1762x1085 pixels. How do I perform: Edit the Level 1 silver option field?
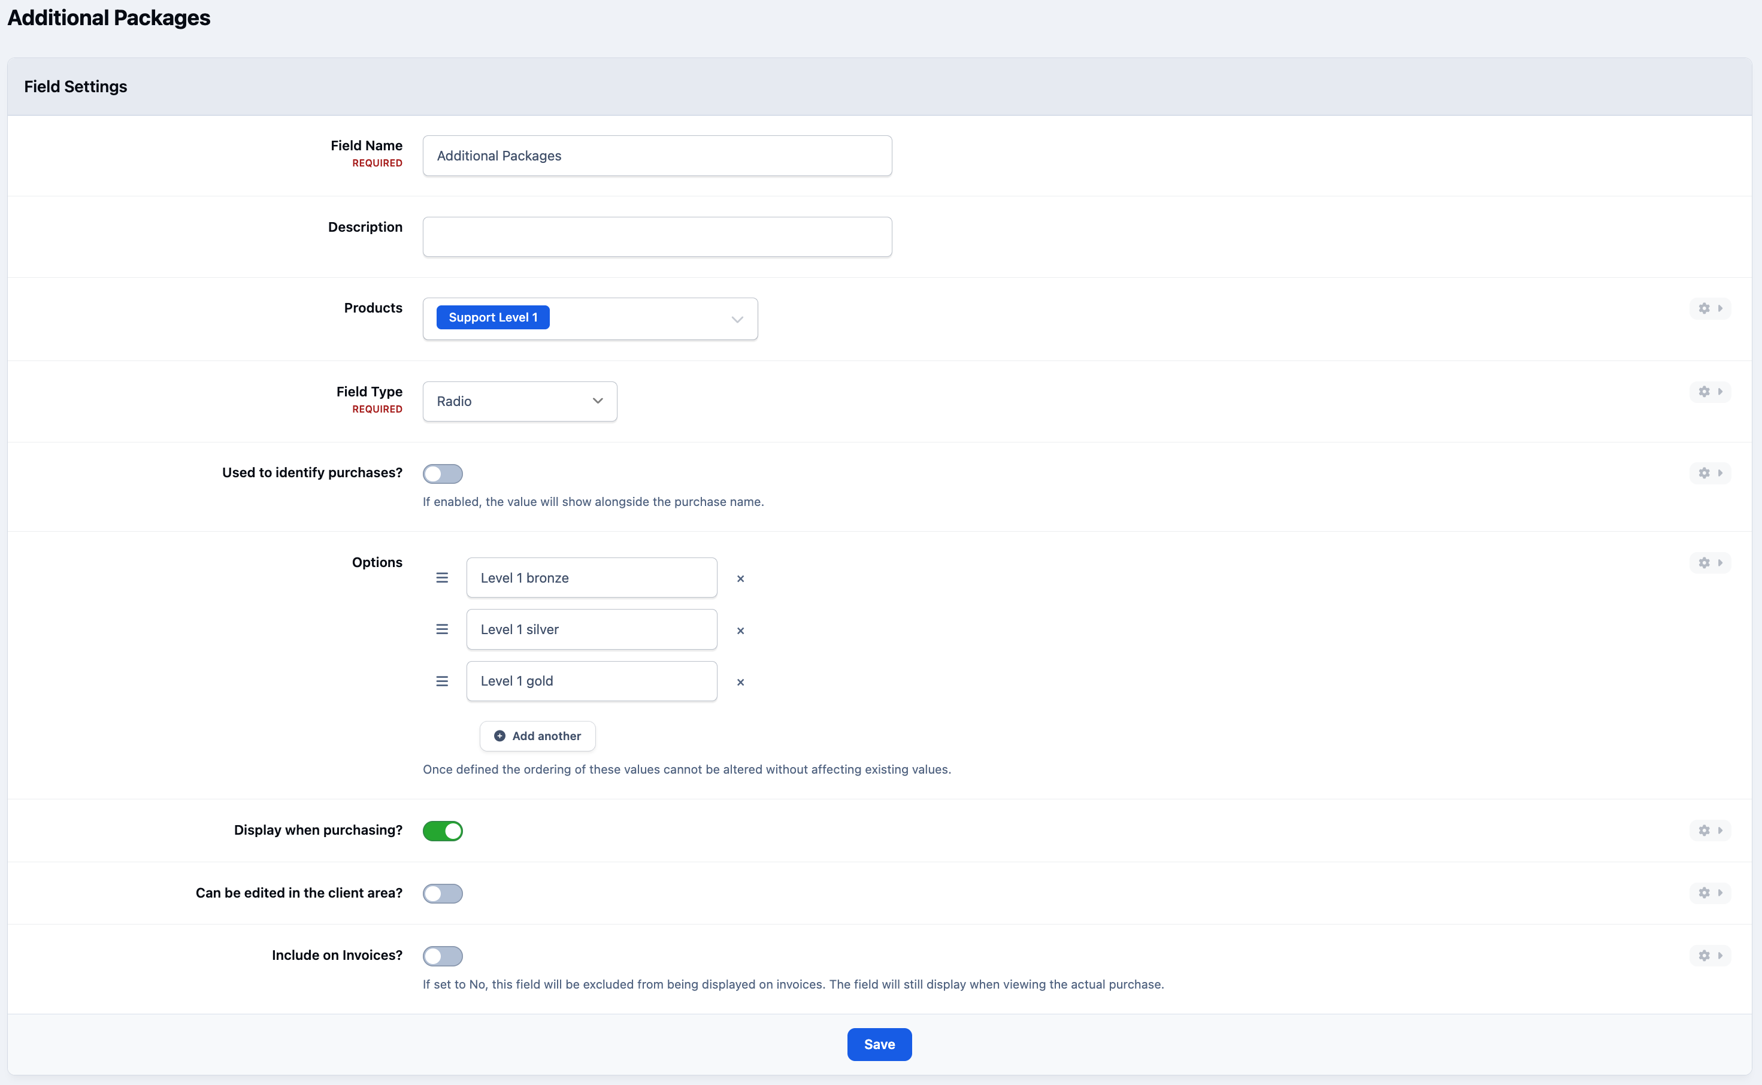pyautogui.click(x=591, y=629)
